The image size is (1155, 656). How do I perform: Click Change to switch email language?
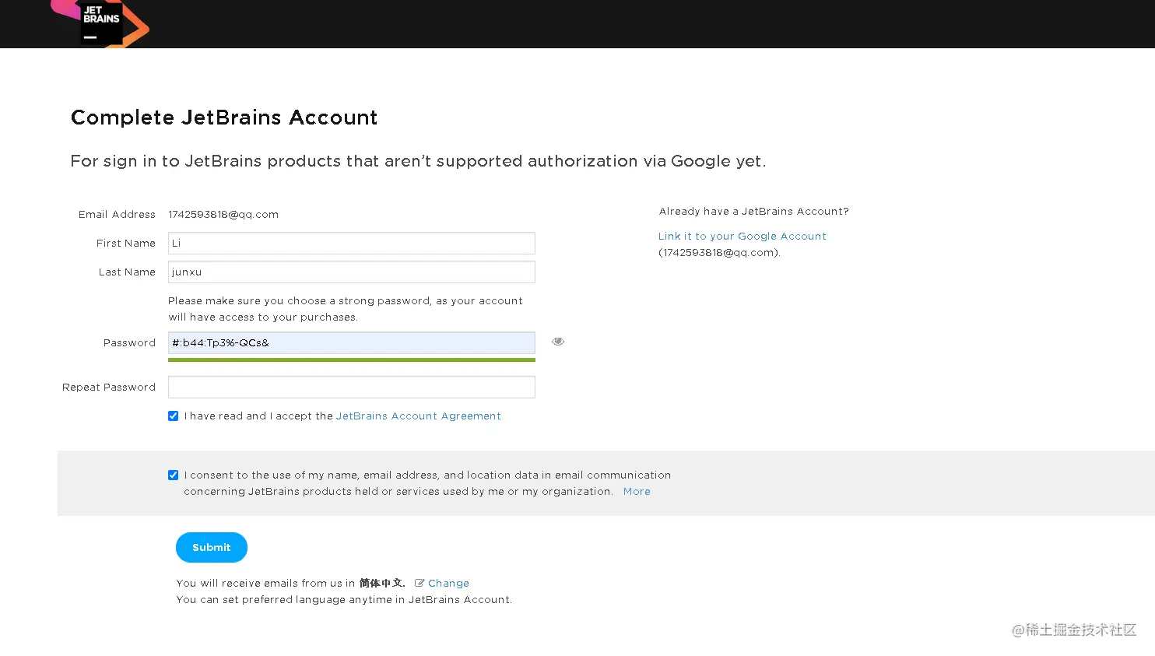(x=448, y=583)
